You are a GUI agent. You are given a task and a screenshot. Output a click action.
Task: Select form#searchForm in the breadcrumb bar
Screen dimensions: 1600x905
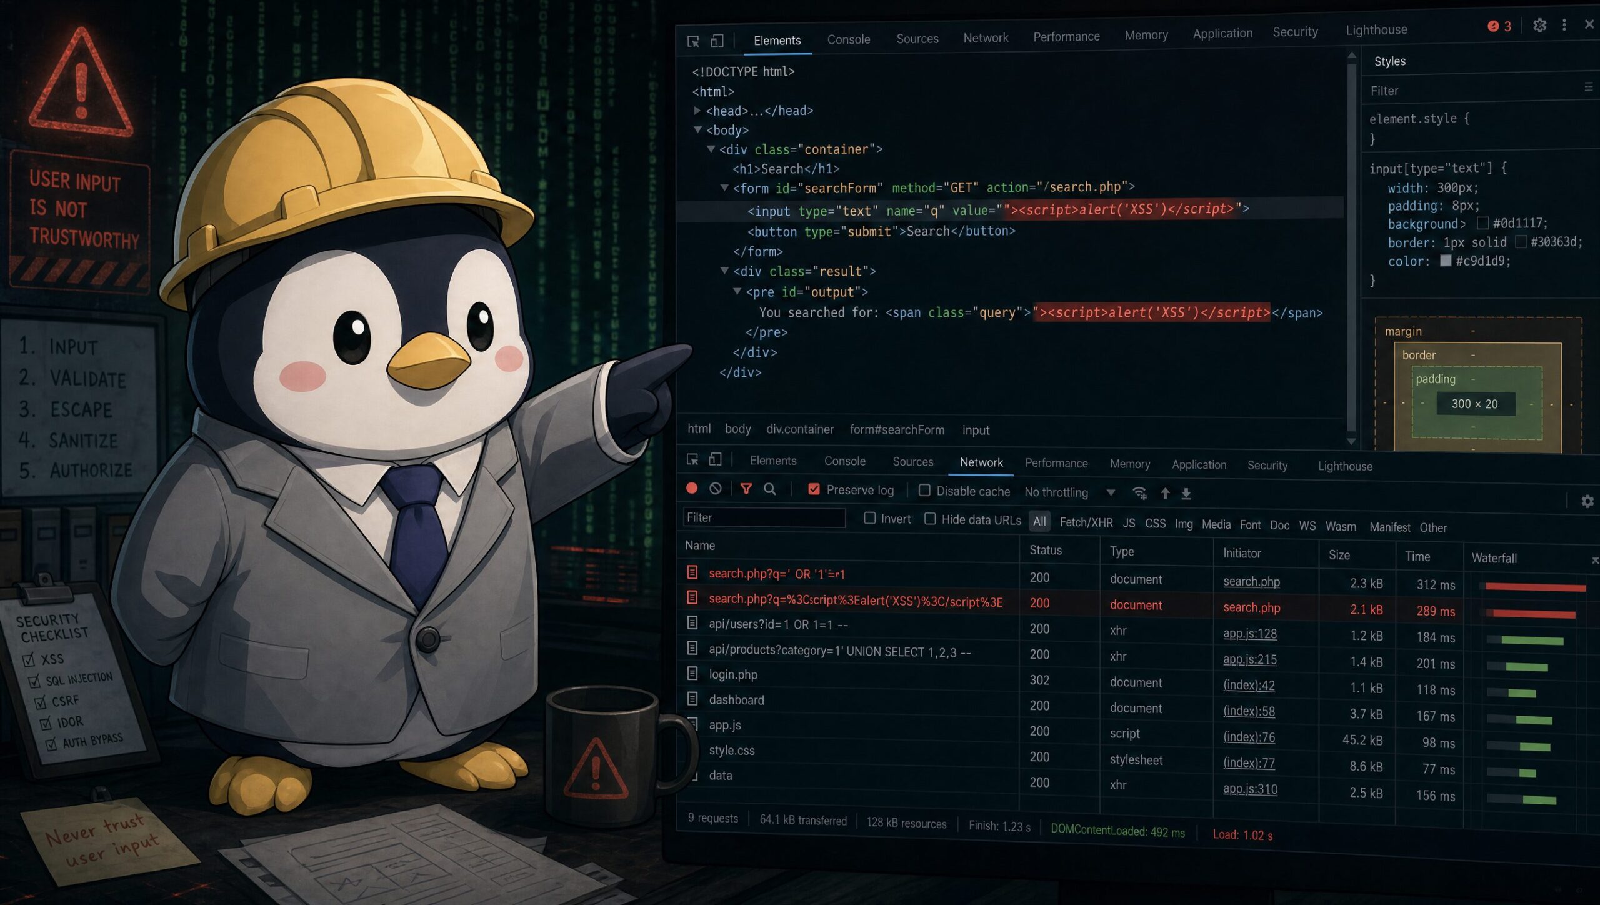point(897,430)
